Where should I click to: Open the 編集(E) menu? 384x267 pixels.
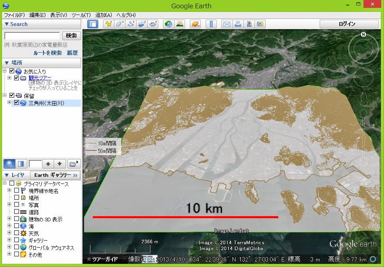(37, 15)
